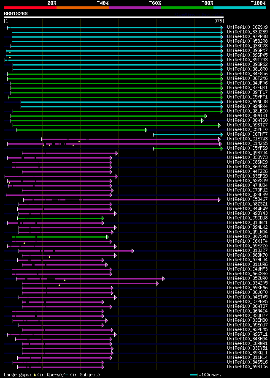The width and height of the screenshot is (270, 378).
Task: Select the BB913283 query name
Action: (16, 14)
